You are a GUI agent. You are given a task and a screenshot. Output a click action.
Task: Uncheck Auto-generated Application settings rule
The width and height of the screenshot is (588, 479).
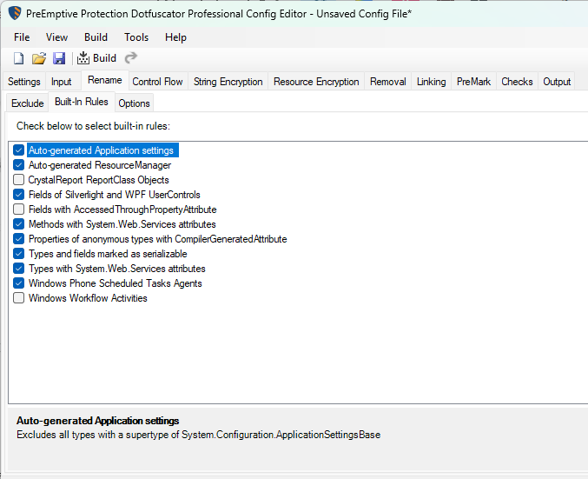(x=19, y=150)
